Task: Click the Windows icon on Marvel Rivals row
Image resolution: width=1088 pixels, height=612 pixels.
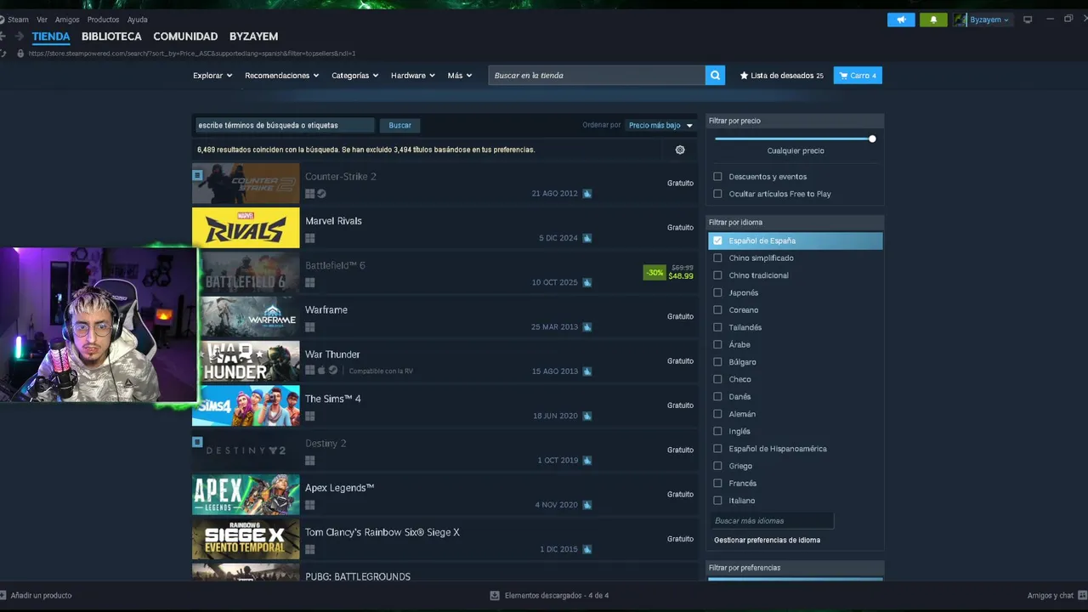Action: coord(310,238)
